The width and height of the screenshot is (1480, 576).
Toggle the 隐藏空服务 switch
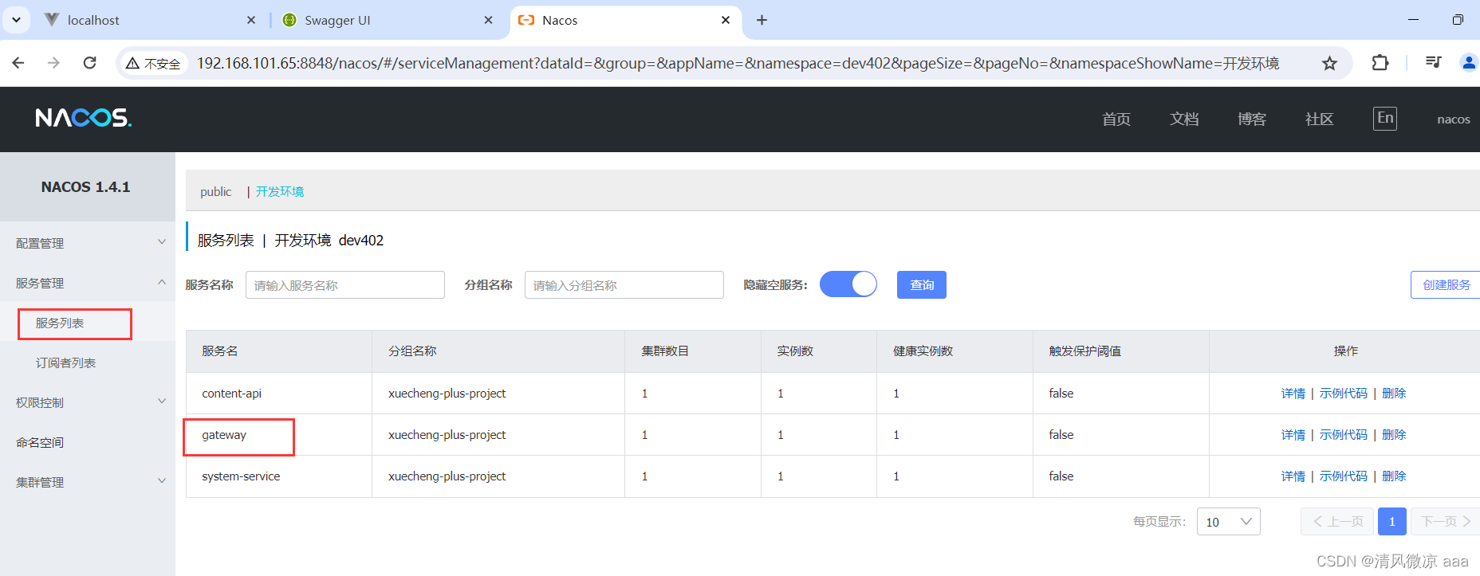click(x=848, y=284)
